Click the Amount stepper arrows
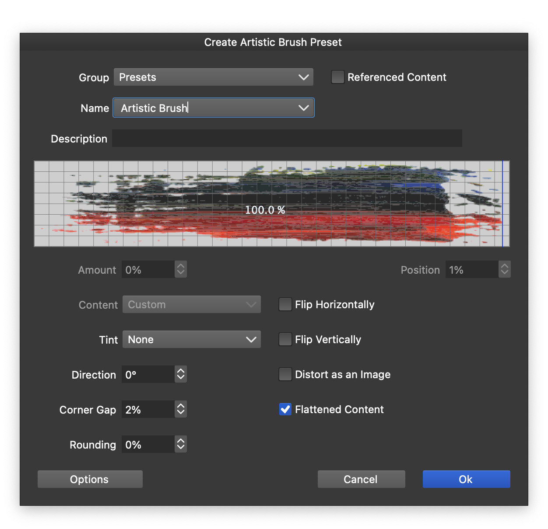Image resolution: width=548 pixels, height=529 pixels. pos(181,270)
